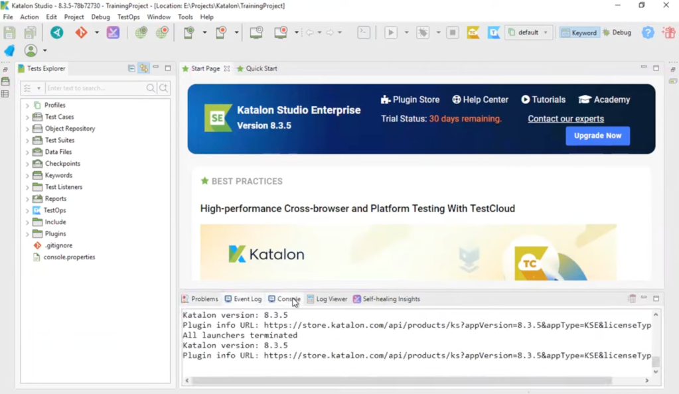Toggle Link with Editor in Tests Explorer

144,68
